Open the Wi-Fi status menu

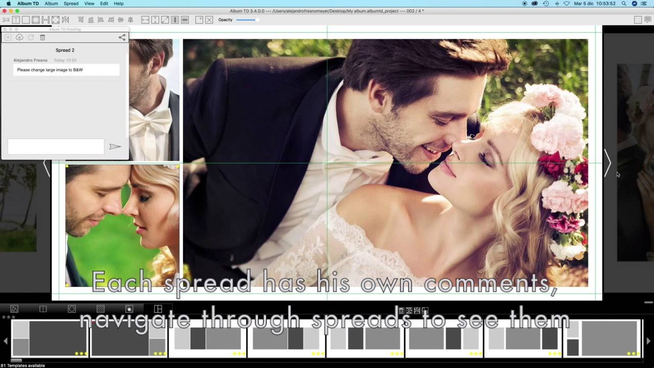[567, 4]
